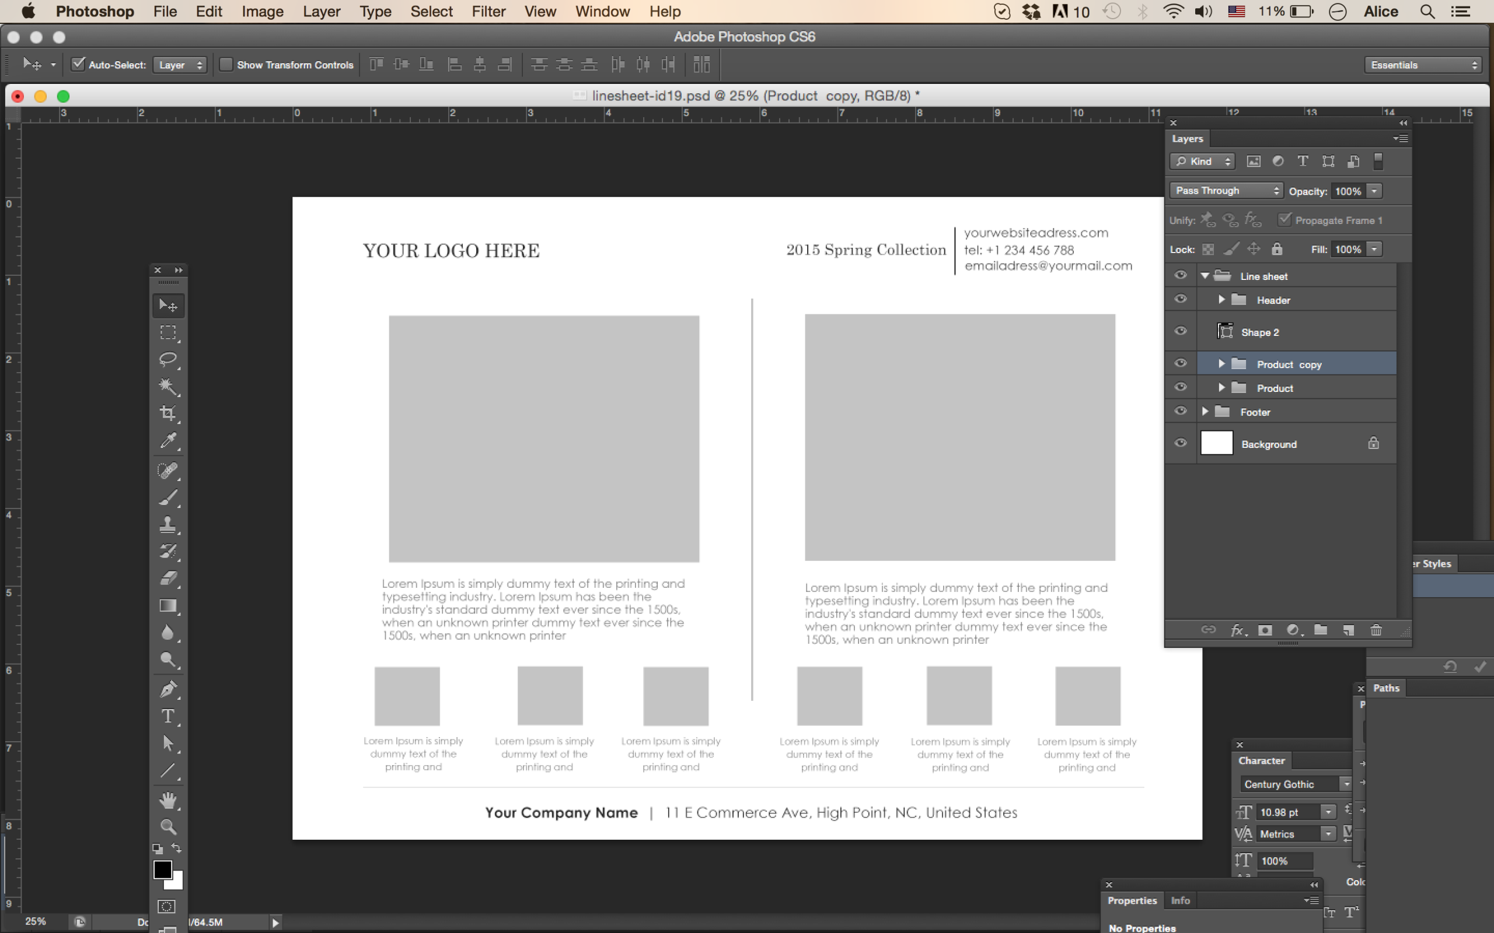The image size is (1494, 933).
Task: Click the foreground color swatch
Action: coord(162,869)
